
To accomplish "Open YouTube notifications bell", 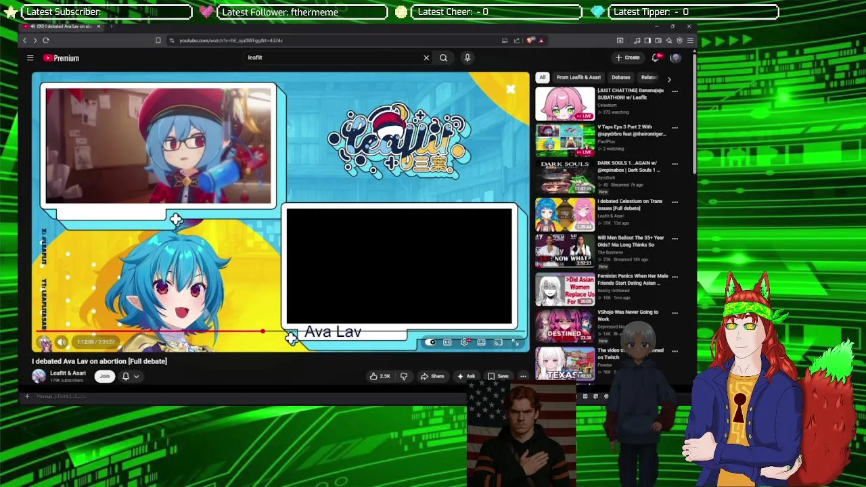I will (x=655, y=57).
